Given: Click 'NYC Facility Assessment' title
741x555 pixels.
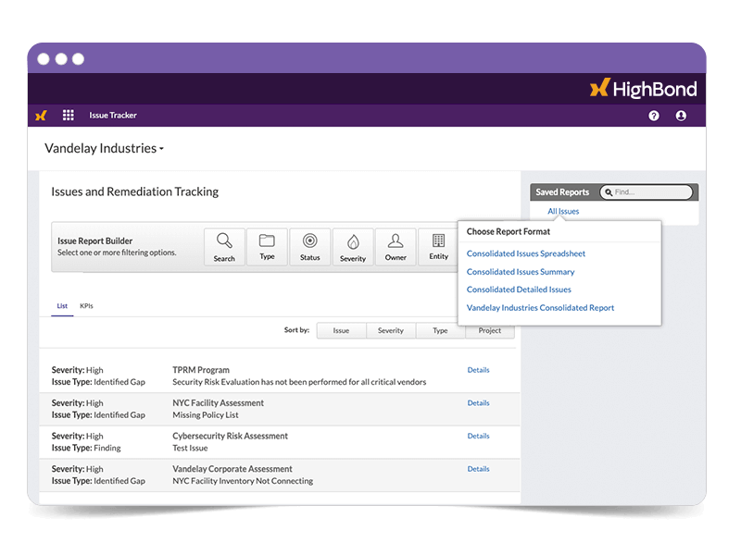Looking at the screenshot, I should point(218,403).
